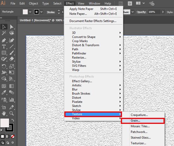Choose the Shape Builder tool
174x146 pixels.
(x=4, y=79)
